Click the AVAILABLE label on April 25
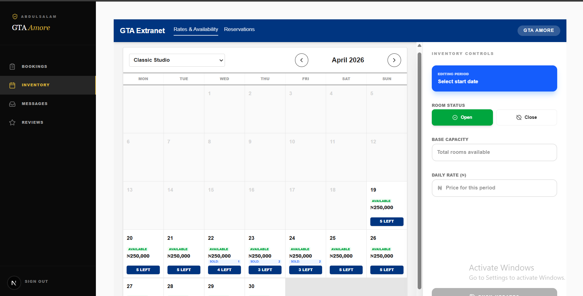 tap(341, 249)
